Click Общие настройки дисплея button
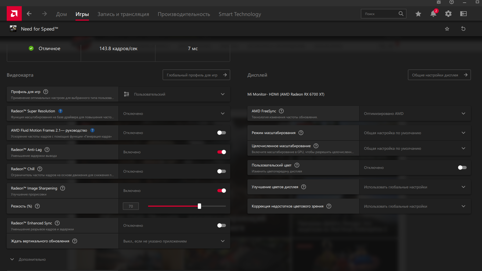482x271 pixels. (x=439, y=75)
